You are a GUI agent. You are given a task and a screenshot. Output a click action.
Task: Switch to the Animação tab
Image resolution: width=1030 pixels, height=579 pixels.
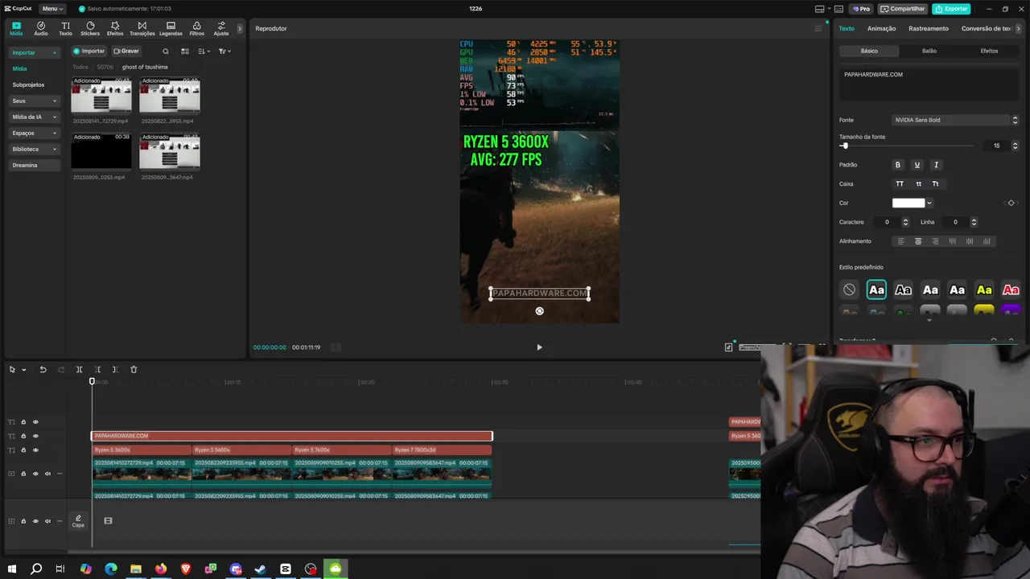(x=881, y=29)
